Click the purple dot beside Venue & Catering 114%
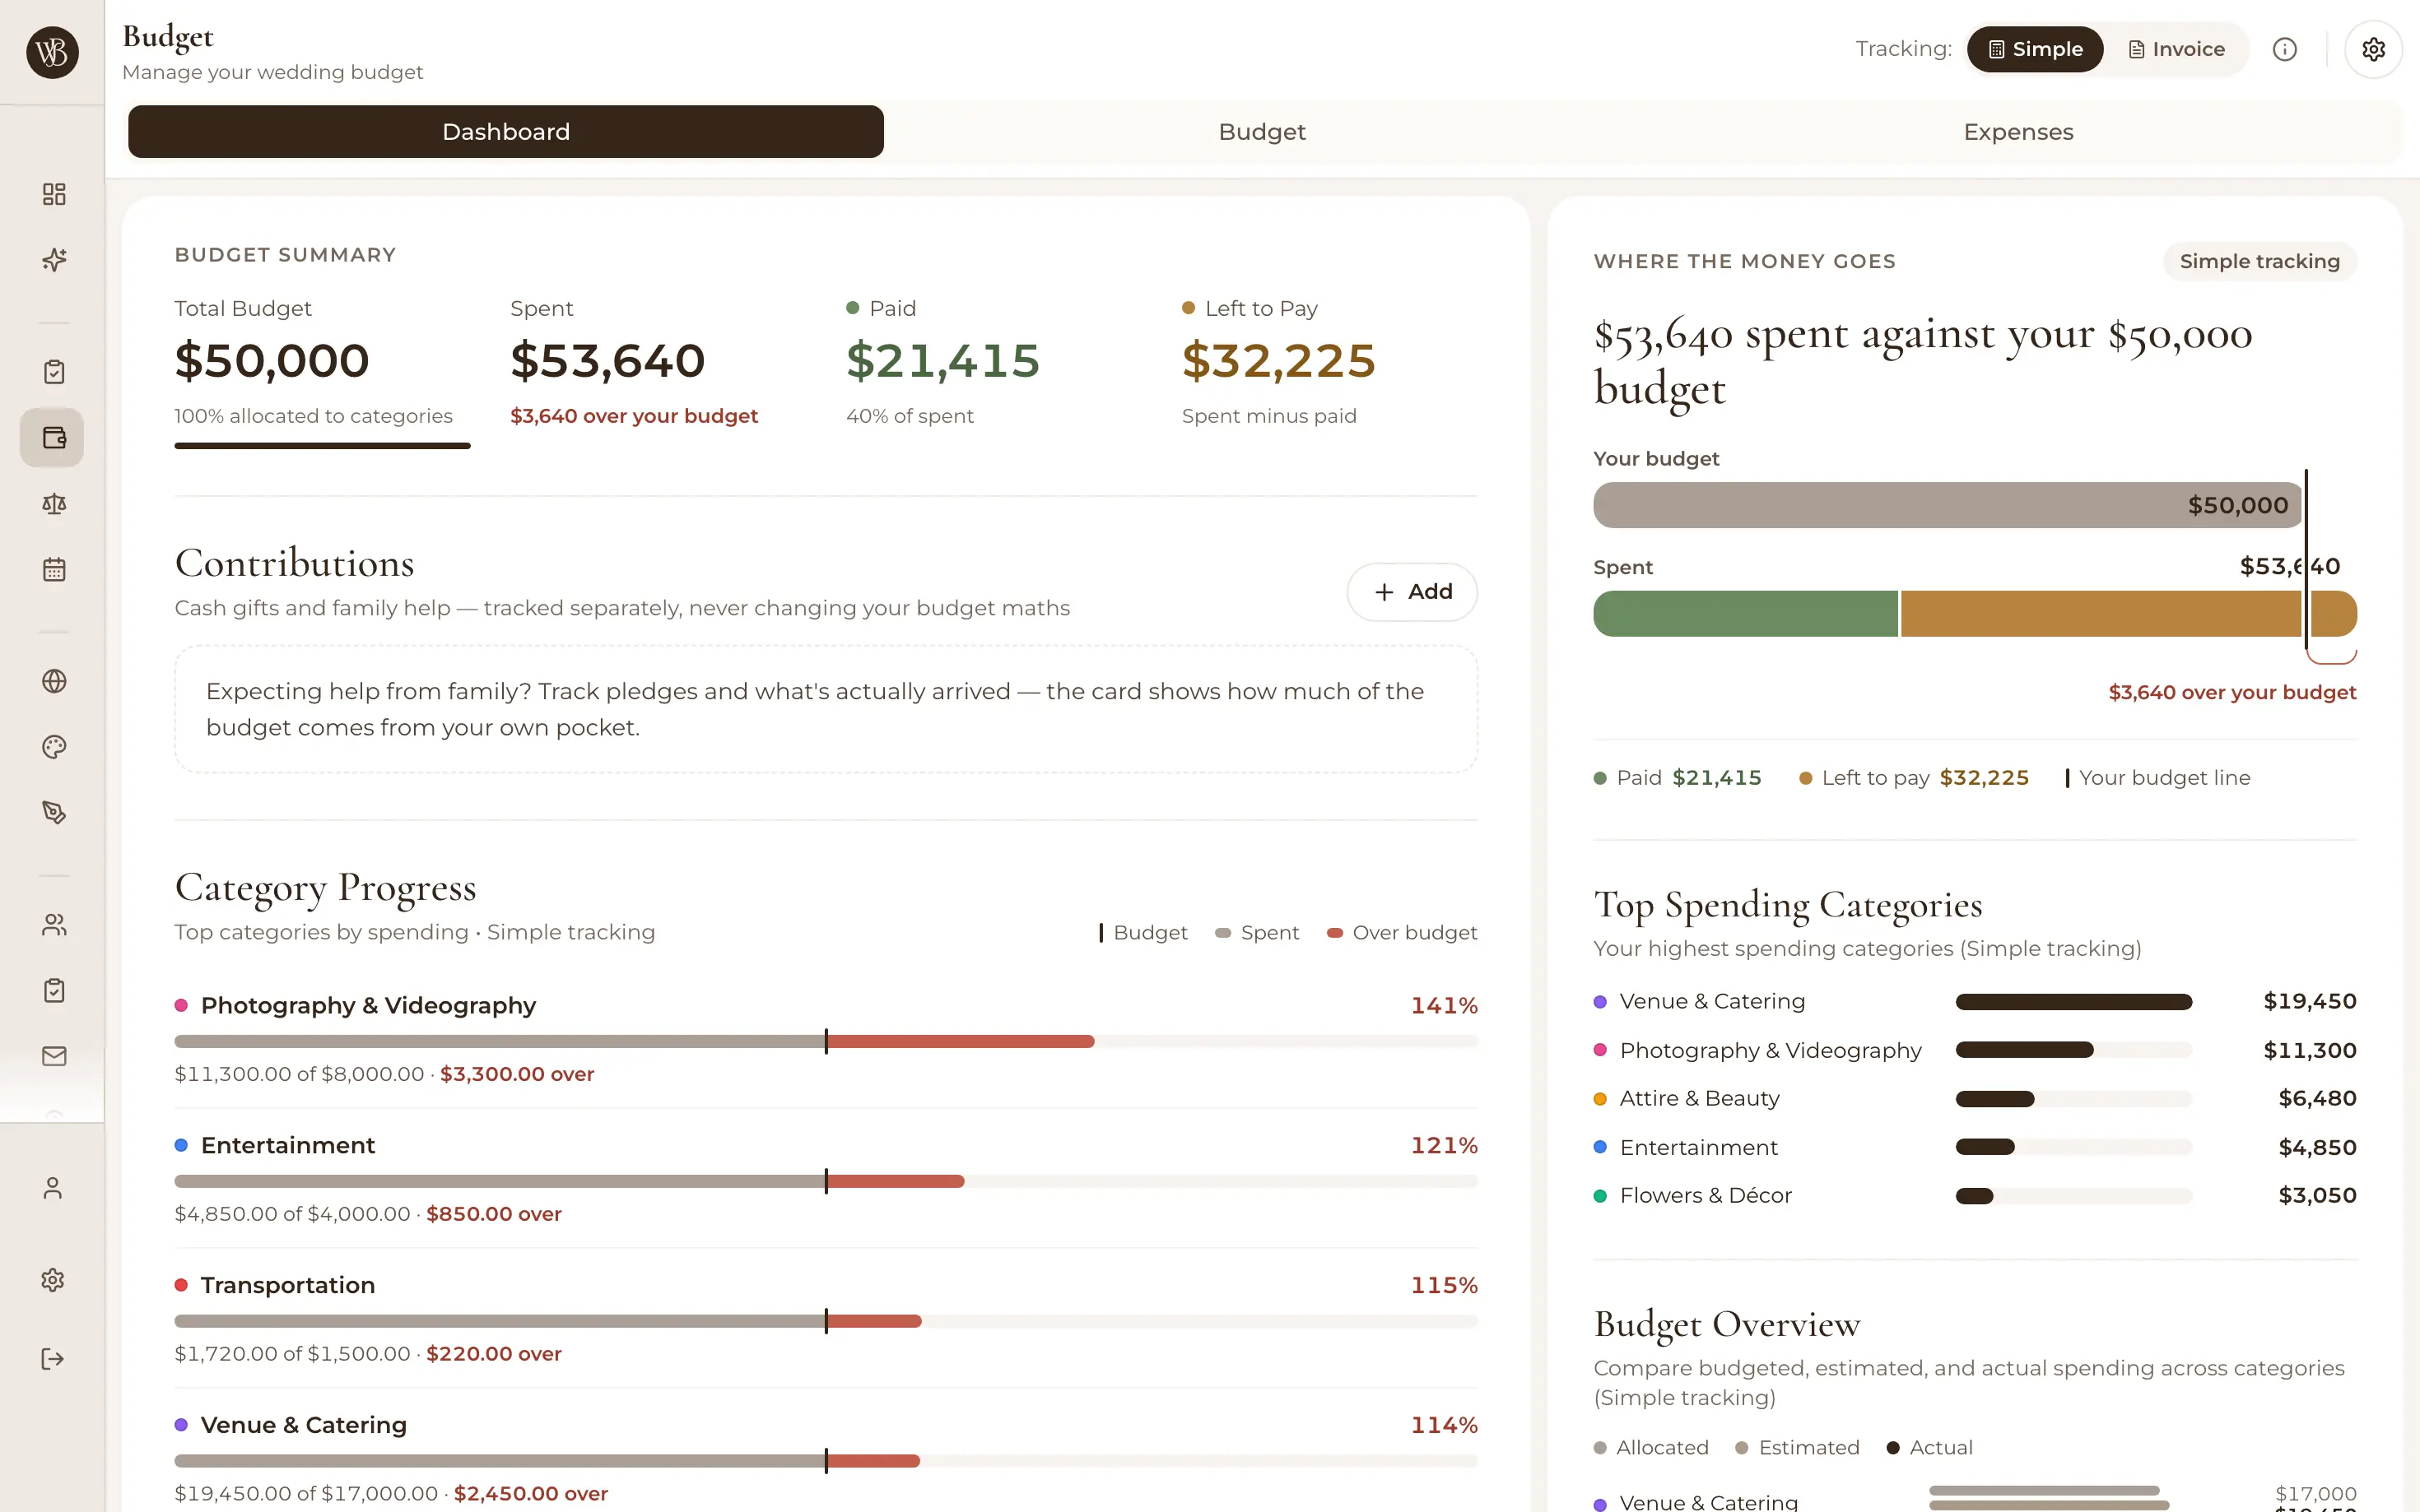 [x=181, y=1425]
